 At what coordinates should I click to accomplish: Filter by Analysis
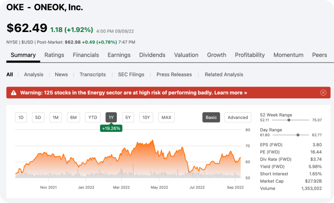(x=34, y=75)
